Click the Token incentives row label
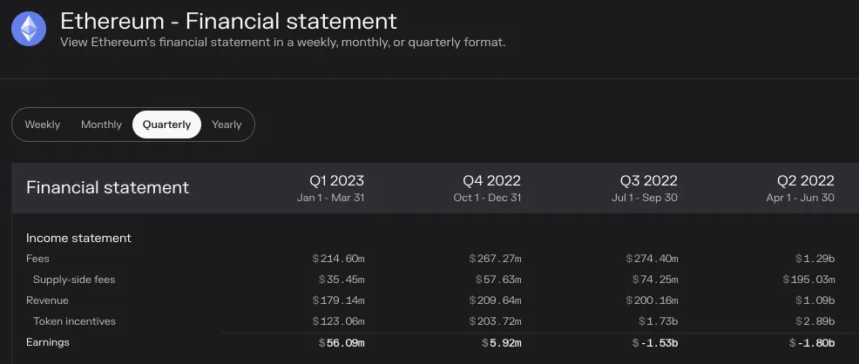The height and width of the screenshot is (364, 859). 75,321
